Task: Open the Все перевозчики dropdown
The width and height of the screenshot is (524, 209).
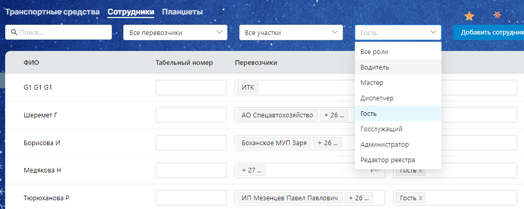Action: click(x=175, y=32)
